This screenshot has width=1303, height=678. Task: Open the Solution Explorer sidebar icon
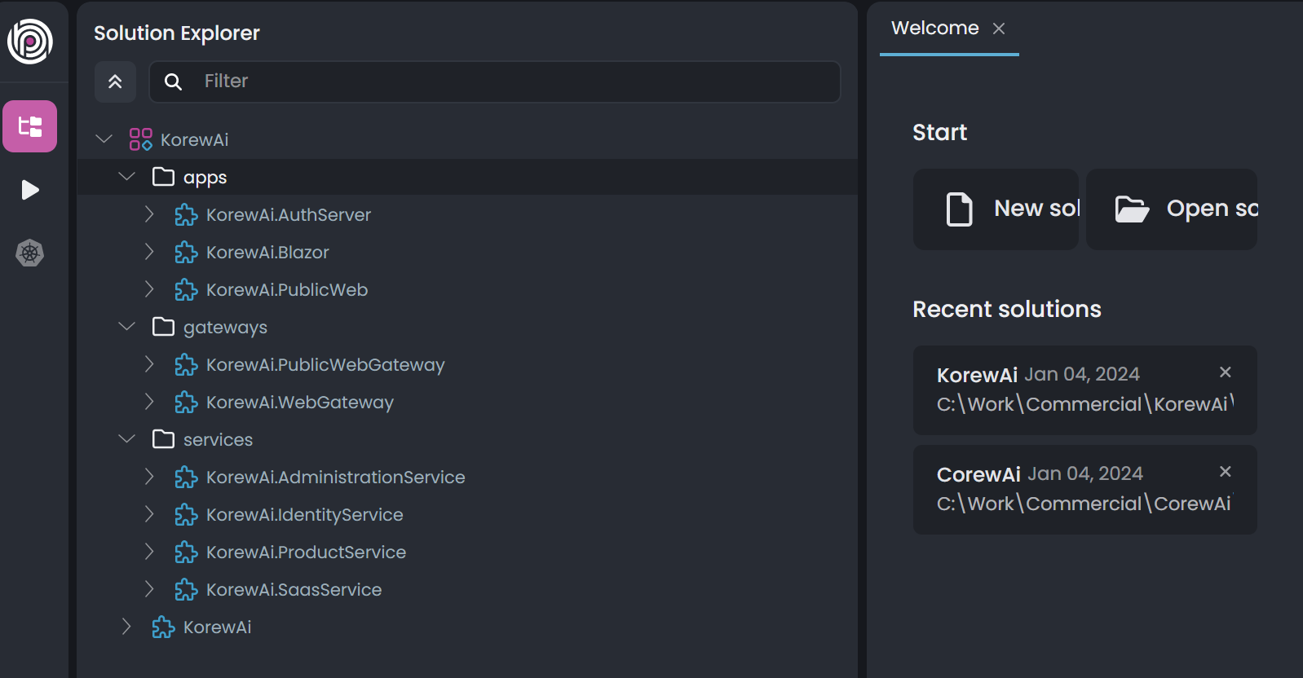coord(30,126)
